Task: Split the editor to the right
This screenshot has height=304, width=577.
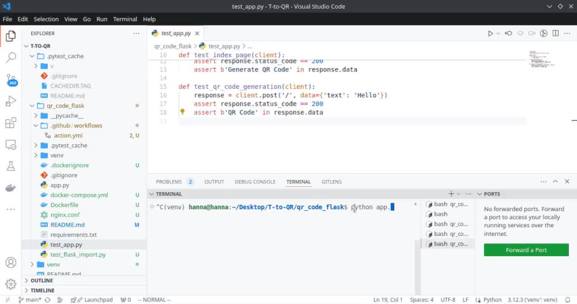Action: tap(556, 33)
